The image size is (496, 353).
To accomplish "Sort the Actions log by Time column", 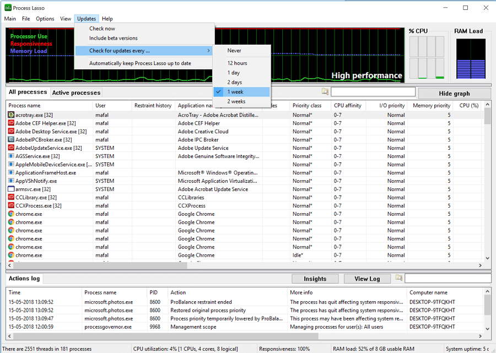I will [44, 292].
